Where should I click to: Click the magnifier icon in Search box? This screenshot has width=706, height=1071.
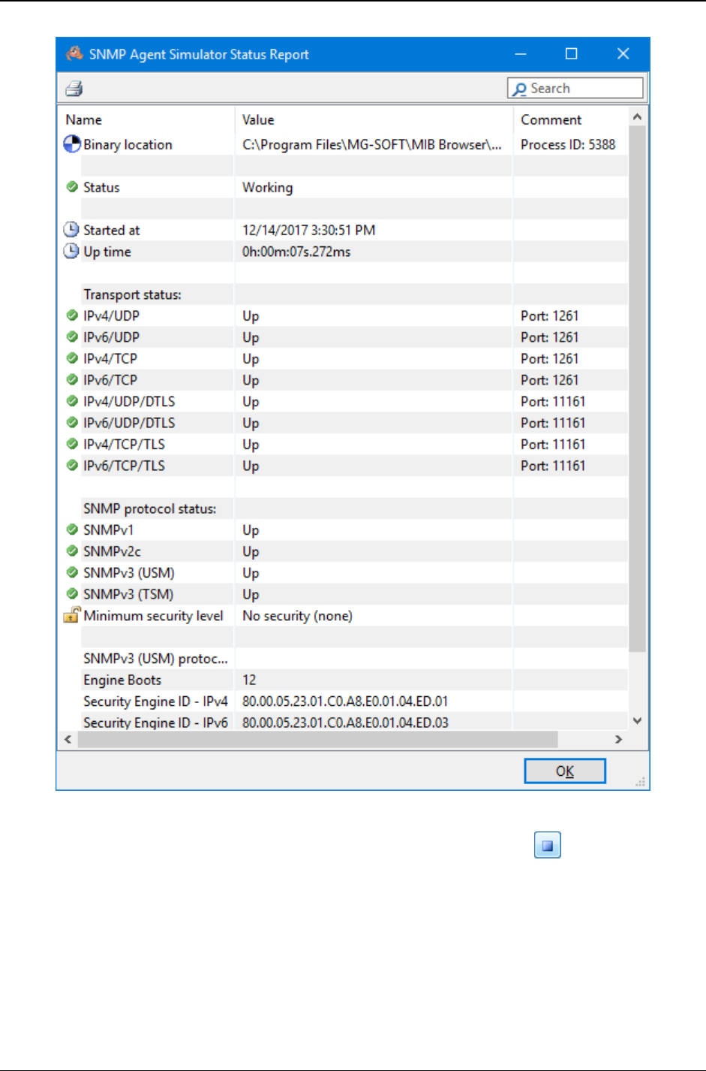(x=519, y=89)
